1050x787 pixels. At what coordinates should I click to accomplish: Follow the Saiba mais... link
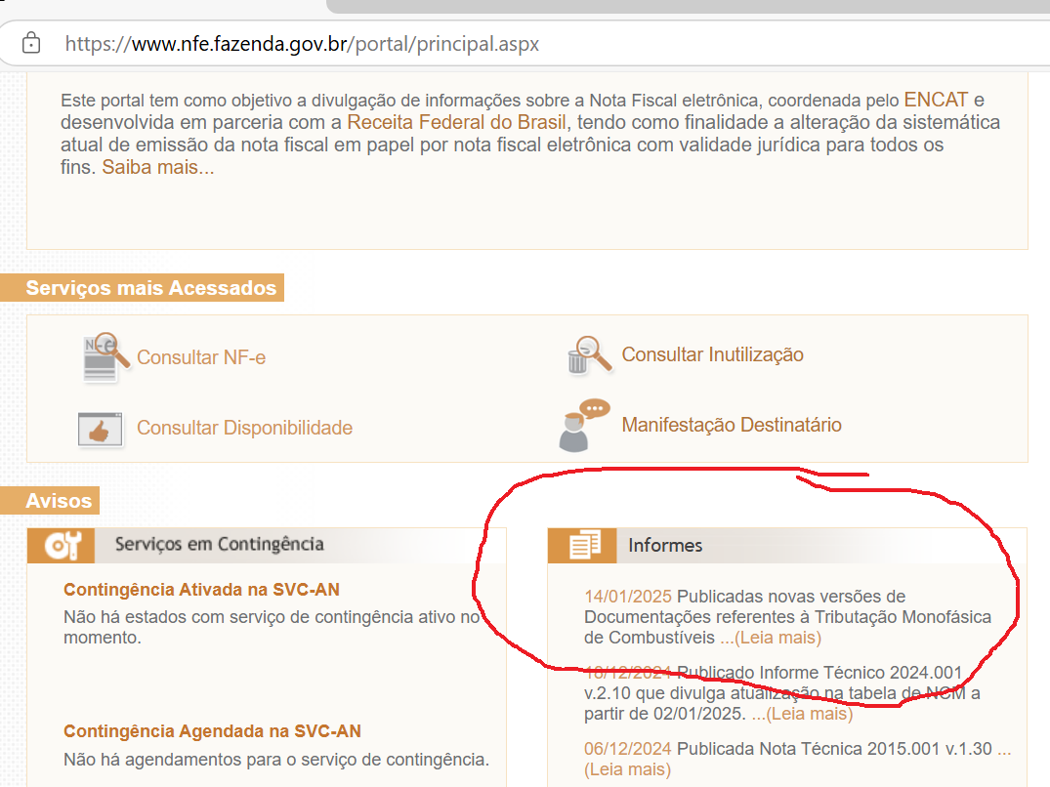158,167
